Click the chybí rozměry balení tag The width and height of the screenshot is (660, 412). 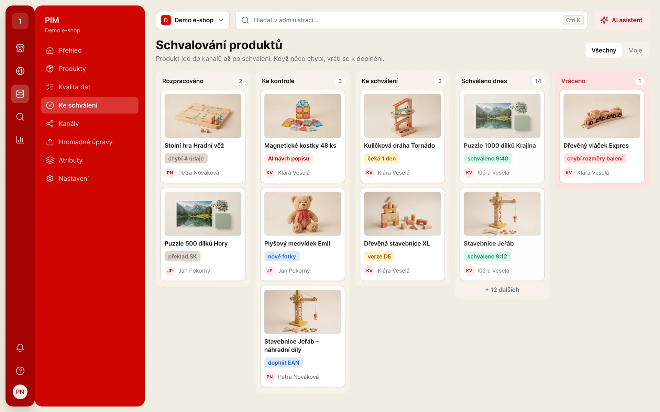click(x=595, y=159)
